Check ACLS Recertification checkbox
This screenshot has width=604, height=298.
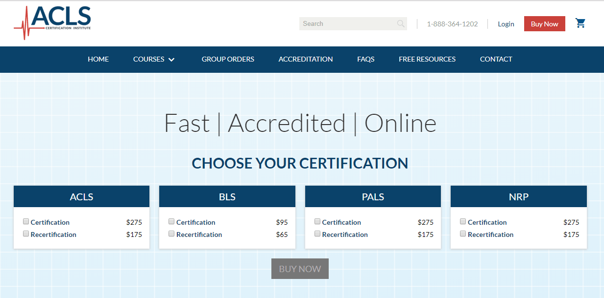[x=26, y=234]
